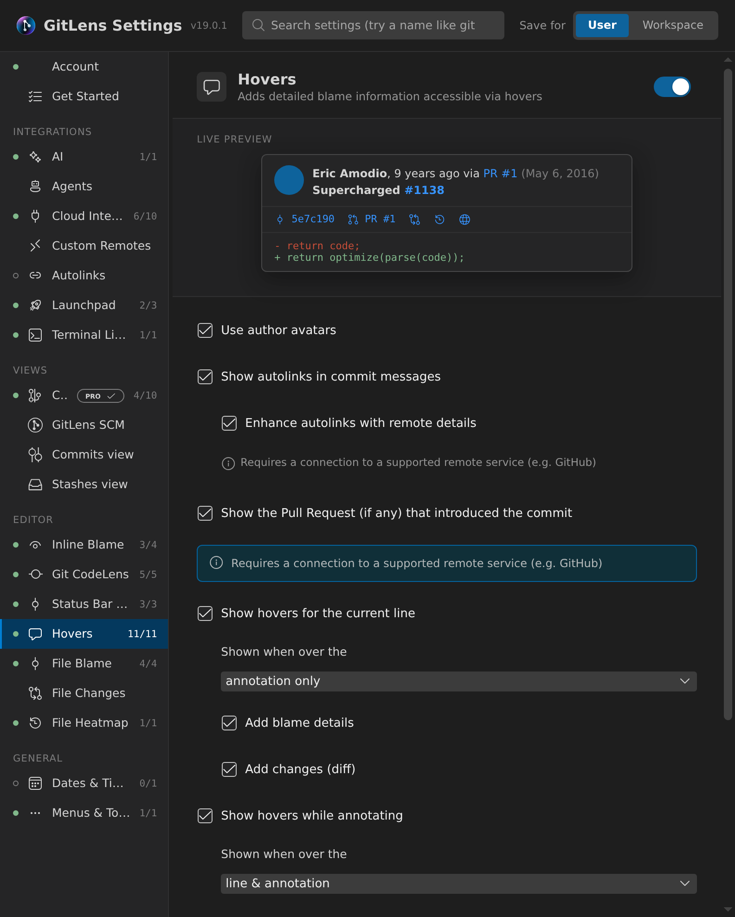Open Commits view settings
Viewport: 735px width, 917px height.
coord(84,454)
